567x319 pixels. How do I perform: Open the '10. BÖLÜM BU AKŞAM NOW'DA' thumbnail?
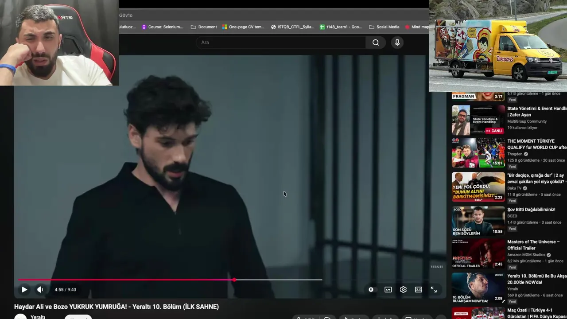(x=478, y=288)
